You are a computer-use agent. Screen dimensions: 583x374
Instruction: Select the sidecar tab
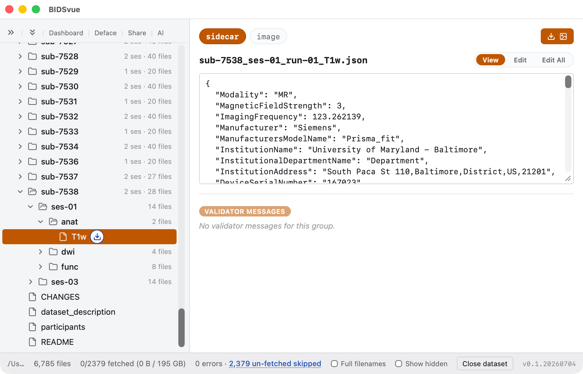click(222, 36)
